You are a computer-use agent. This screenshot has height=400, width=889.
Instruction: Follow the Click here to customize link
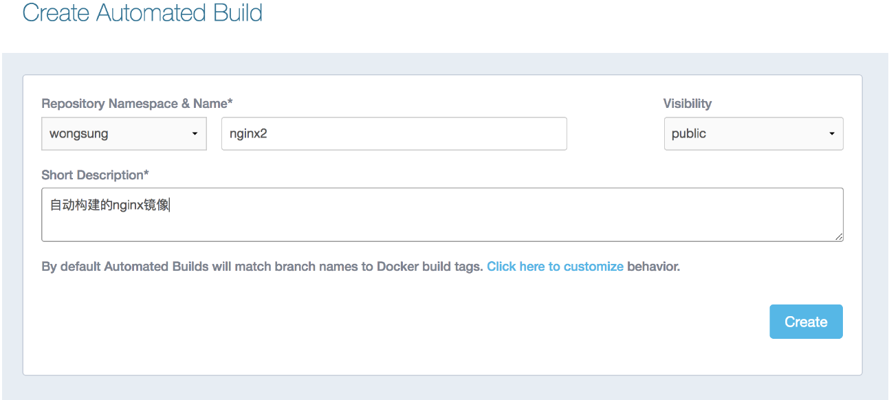pyautogui.click(x=555, y=266)
